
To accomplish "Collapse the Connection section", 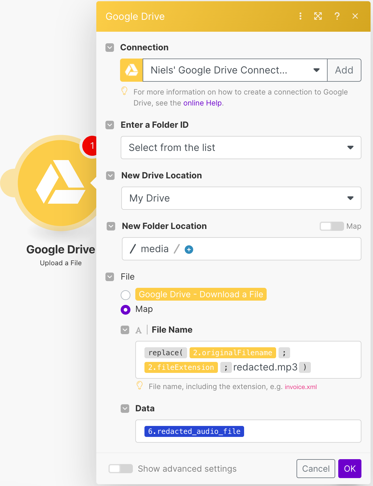I will (110, 48).
